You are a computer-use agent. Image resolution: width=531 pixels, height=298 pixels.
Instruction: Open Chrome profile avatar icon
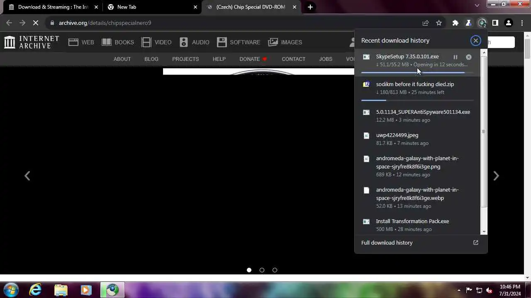click(x=509, y=23)
